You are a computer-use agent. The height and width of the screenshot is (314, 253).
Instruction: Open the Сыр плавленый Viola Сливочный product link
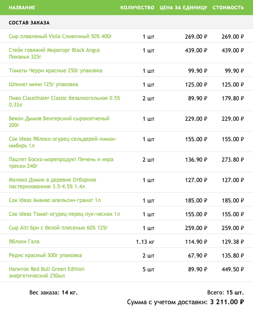(x=60, y=36)
